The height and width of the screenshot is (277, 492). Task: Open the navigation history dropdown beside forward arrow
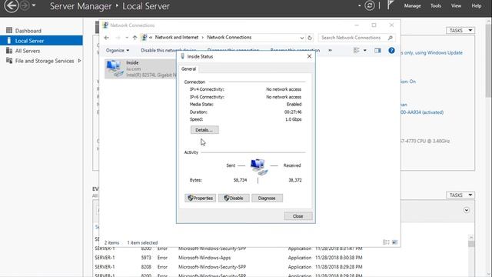34,5
